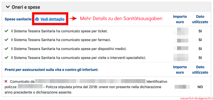Click the red X next to Comunicato da
The width and height of the screenshot is (214, 100).
(x=6, y=82)
